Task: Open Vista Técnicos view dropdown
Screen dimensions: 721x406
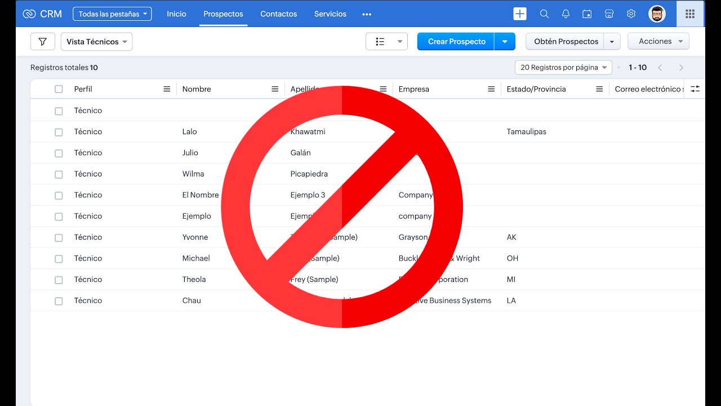Action: [x=96, y=41]
